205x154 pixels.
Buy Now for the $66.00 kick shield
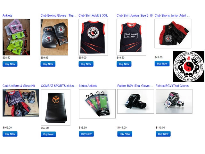click(48, 134)
